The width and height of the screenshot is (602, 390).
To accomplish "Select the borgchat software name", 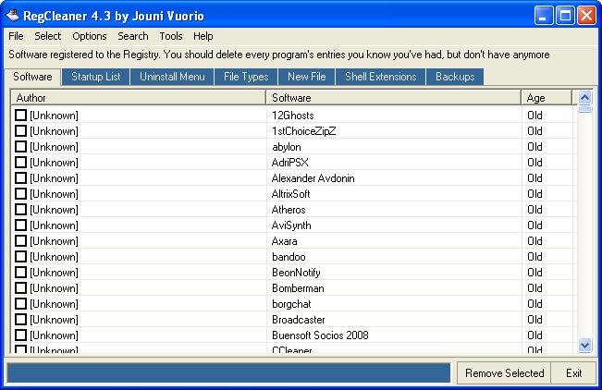I will point(291,304).
